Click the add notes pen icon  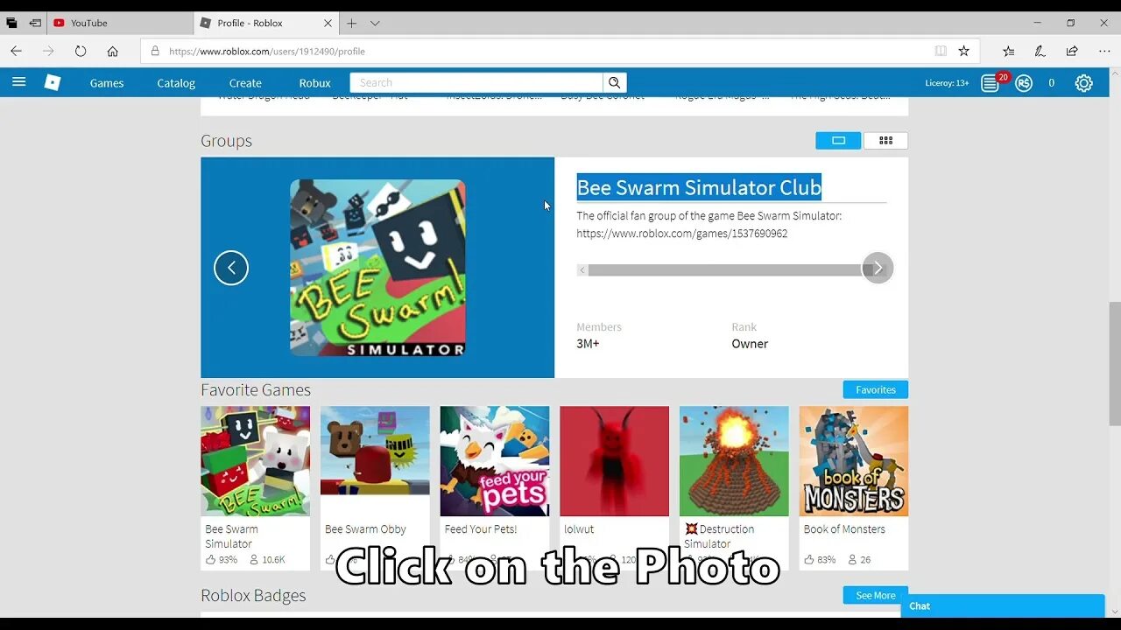(x=1040, y=51)
